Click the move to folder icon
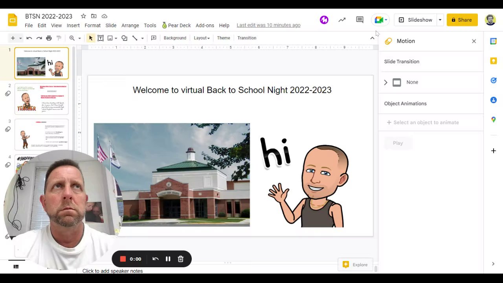The image size is (503, 283). click(94, 16)
